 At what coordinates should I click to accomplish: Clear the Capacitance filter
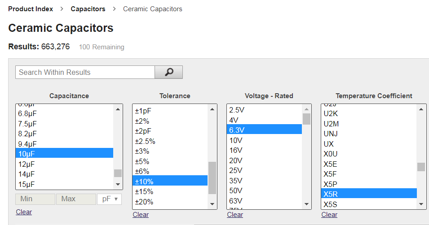24,212
